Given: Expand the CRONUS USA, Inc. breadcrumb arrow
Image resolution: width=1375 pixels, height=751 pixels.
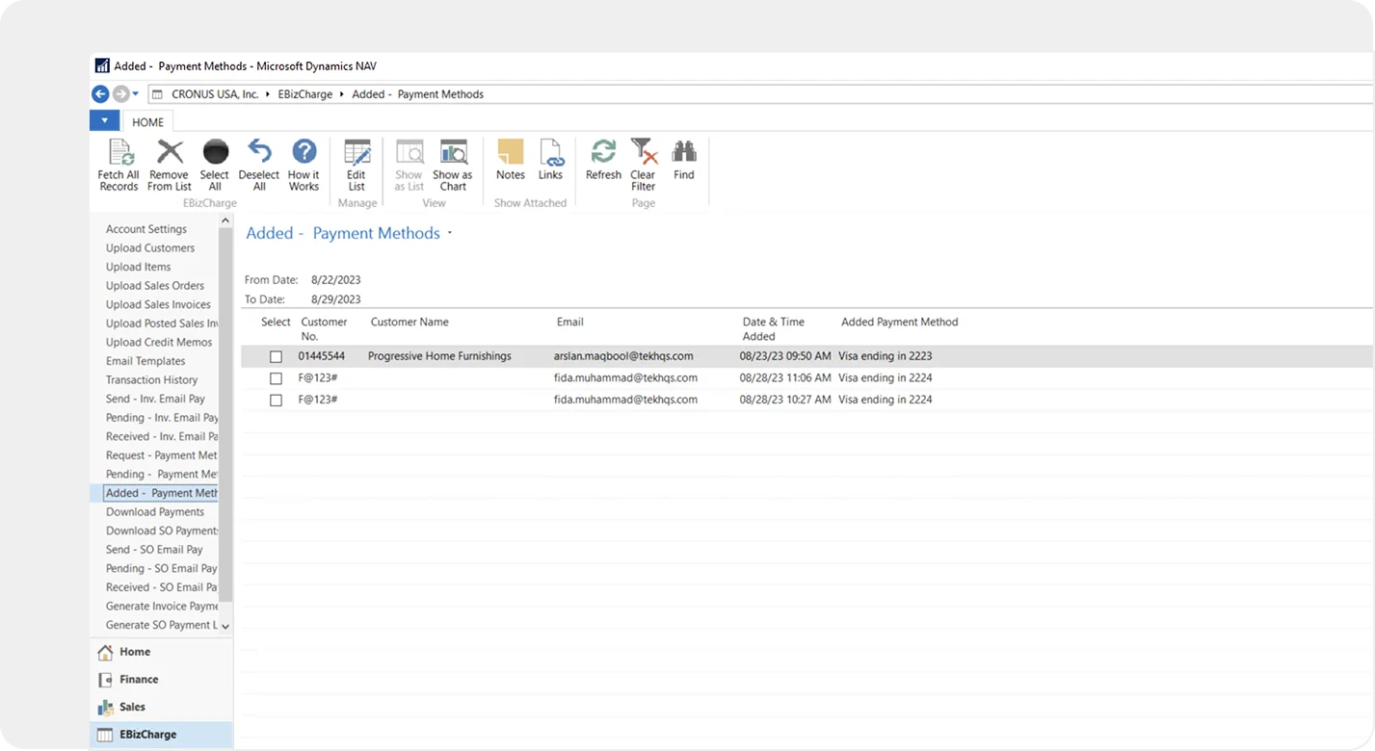Looking at the screenshot, I should (267, 94).
